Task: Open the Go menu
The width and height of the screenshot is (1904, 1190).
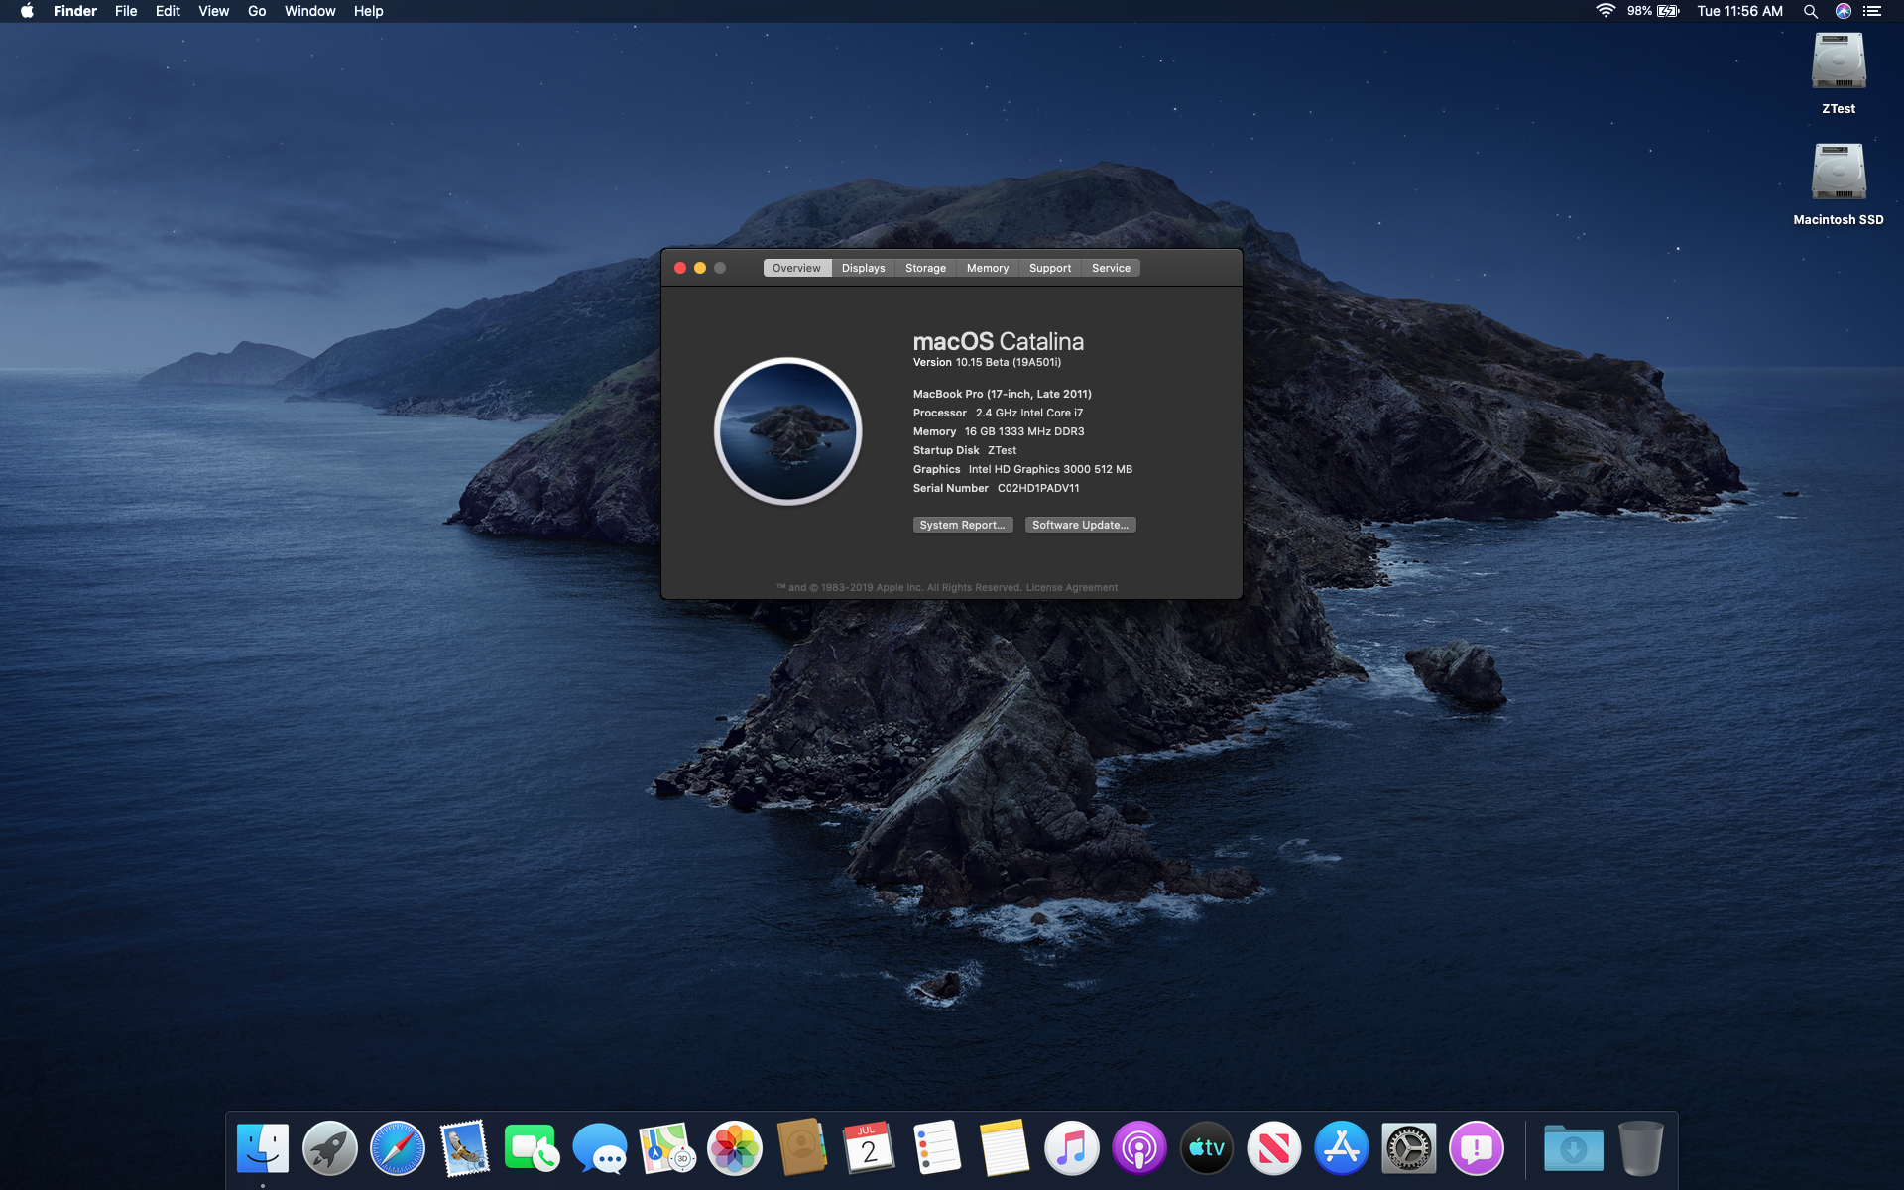Action: pos(257,11)
